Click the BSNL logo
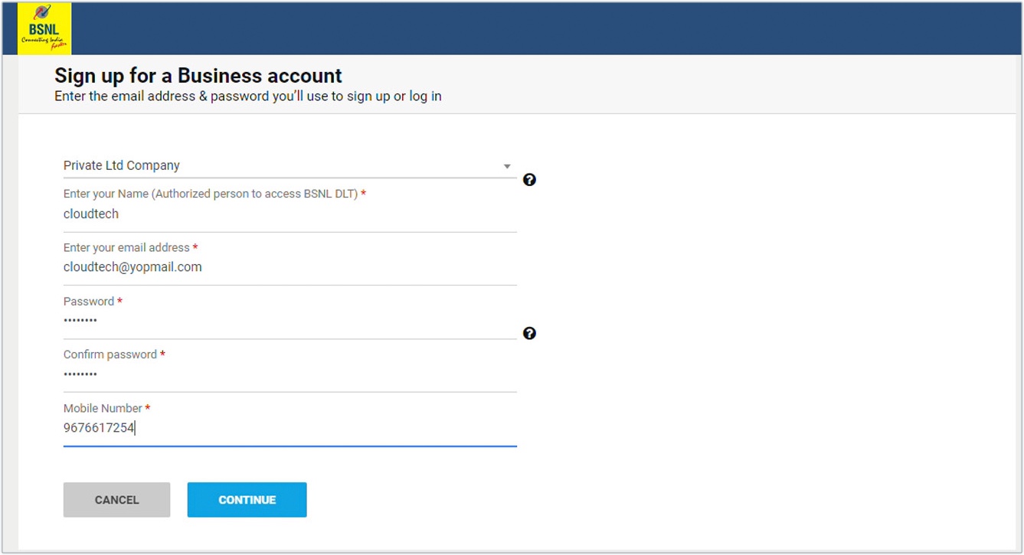 (43, 27)
